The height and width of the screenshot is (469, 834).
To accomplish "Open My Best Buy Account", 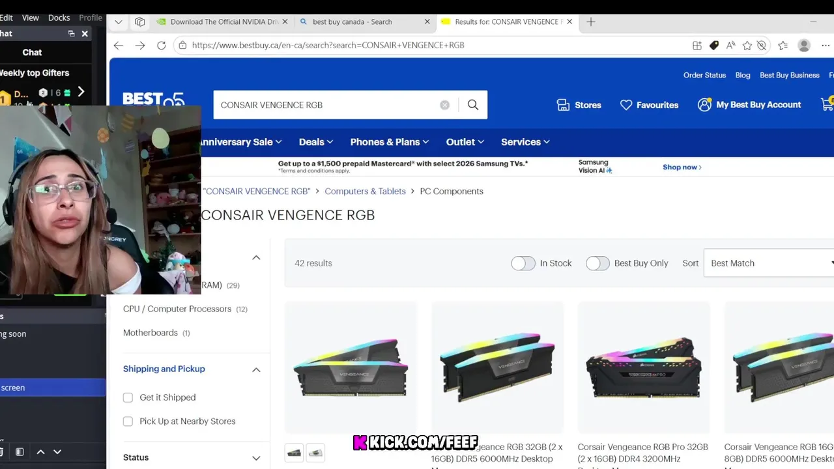I will (749, 105).
